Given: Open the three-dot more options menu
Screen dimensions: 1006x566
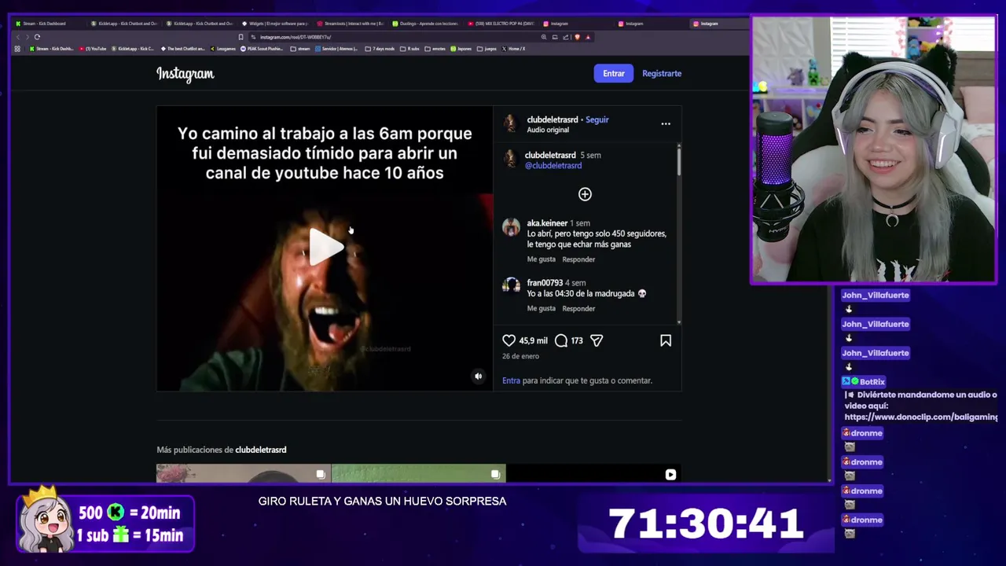Looking at the screenshot, I should pos(666,123).
